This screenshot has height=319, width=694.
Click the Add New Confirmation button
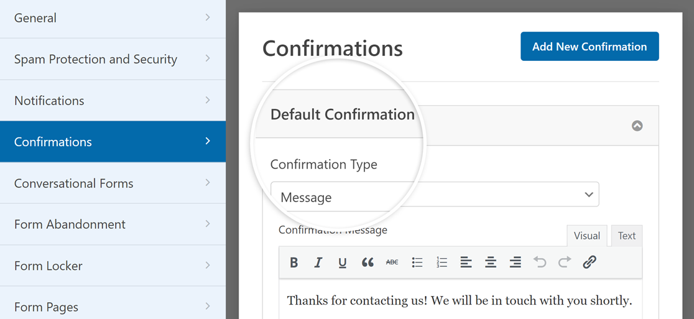(x=590, y=47)
